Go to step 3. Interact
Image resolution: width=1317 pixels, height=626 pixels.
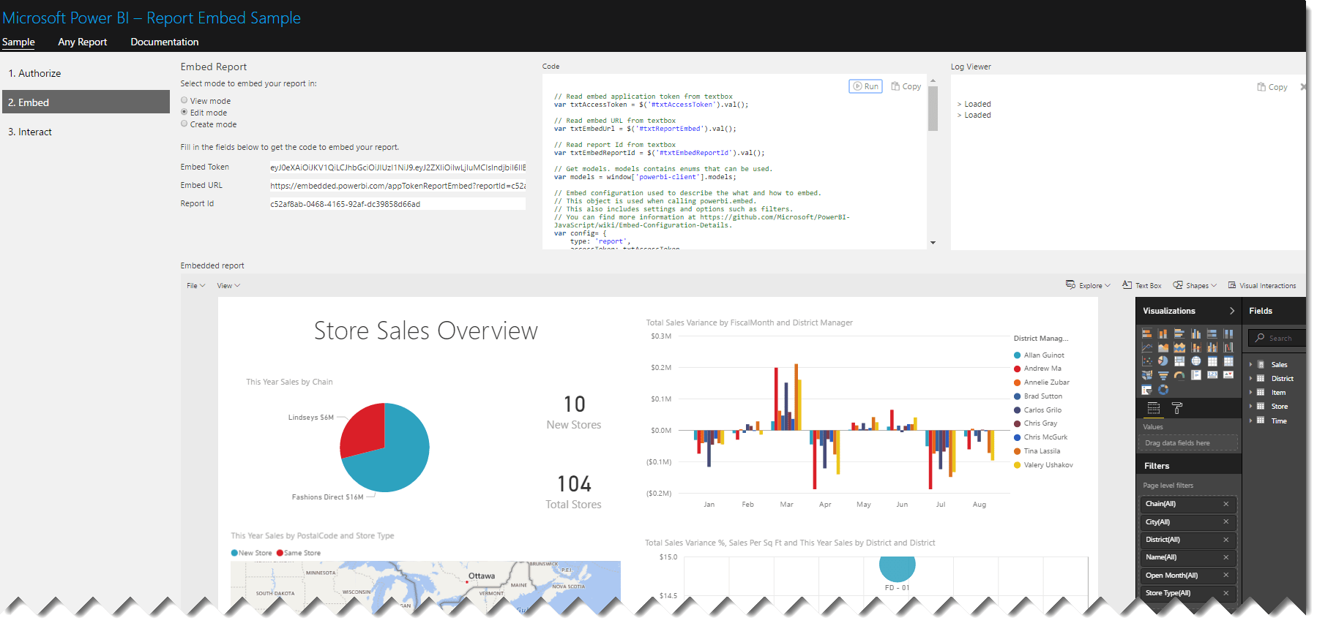86,132
